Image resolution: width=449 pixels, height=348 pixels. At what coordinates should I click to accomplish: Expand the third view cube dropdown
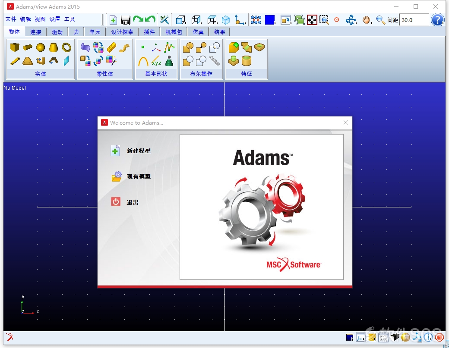[x=212, y=20]
